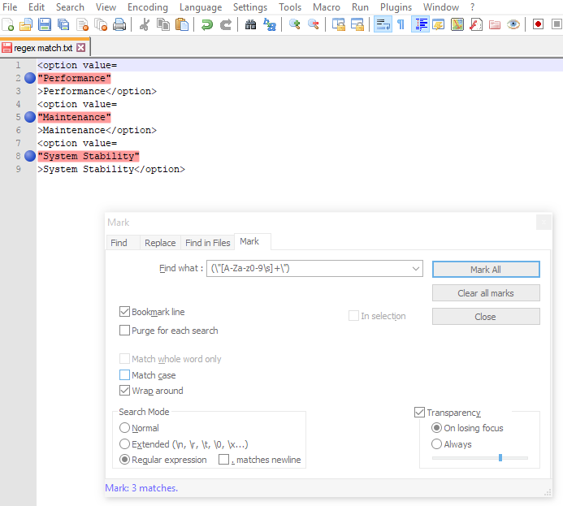
Task: Click the Save file toolbar icon
Action: click(x=45, y=24)
